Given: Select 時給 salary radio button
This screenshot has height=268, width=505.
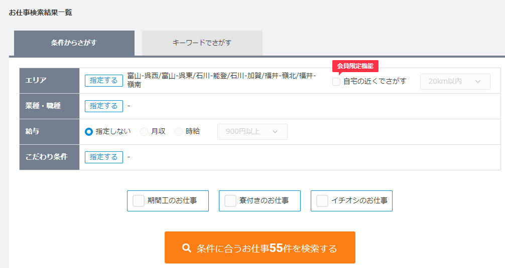Looking at the screenshot, I should [x=178, y=132].
